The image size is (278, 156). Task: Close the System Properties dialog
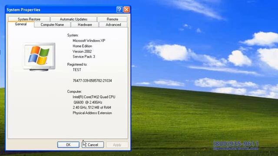(x=126, y=10)
